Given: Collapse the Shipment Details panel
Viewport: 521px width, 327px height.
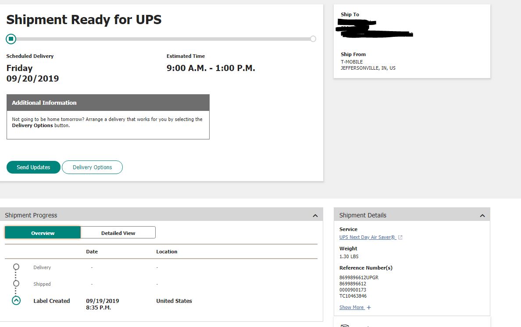Looking at the screenshot, I should [482, 216].
